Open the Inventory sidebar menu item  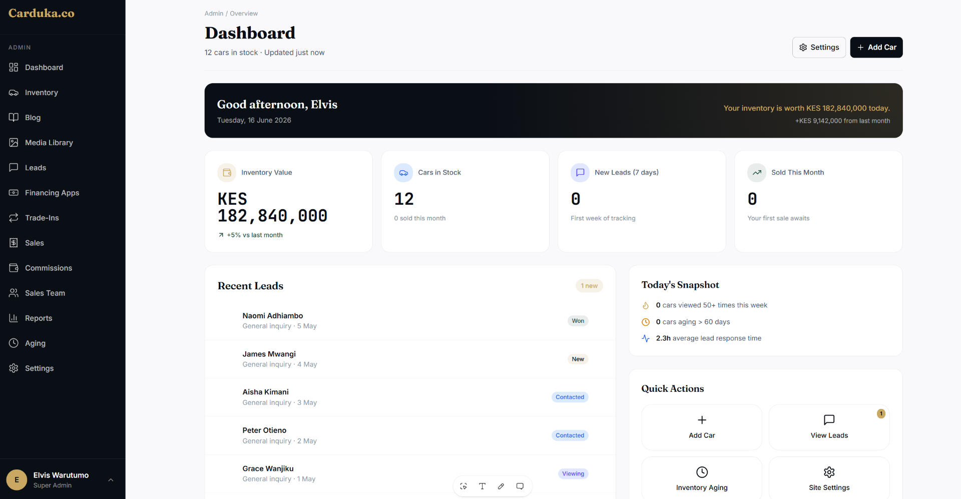(x=63, y=93)
